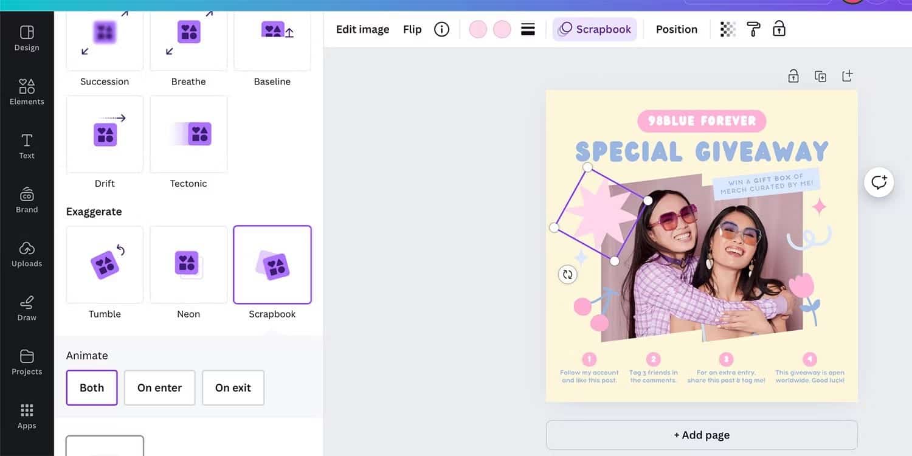Screen dimensions: 912x456
Task: Click the Scrapbook animation button in toolbar
Action: pos(595,29)
